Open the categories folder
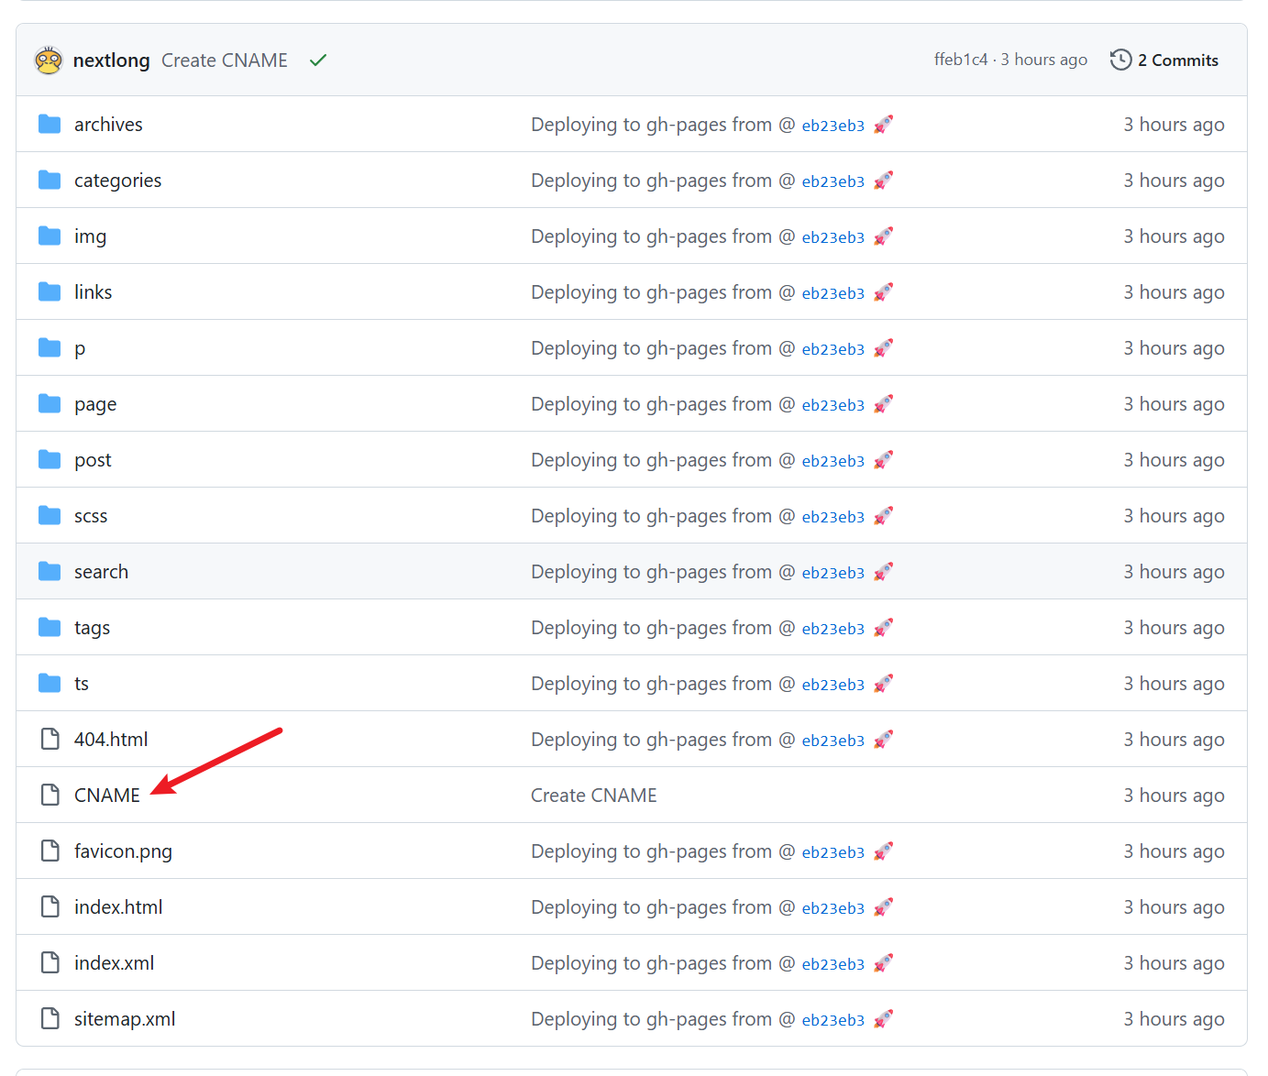Image resolution: width=1268 pixels, height=1076 pixels. pos(117,181)
